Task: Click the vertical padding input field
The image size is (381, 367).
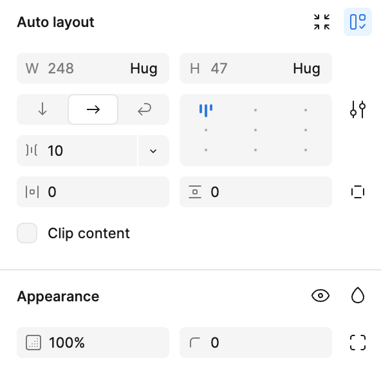Action: click(256, 192)
